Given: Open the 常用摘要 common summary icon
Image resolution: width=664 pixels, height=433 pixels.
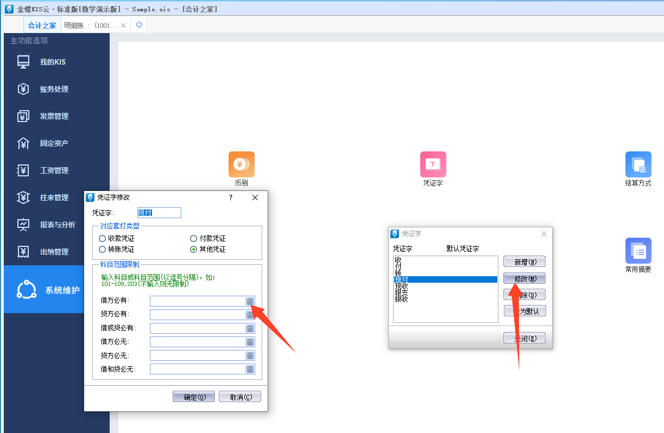Looking at the screenshot, I should coord(638,251).
